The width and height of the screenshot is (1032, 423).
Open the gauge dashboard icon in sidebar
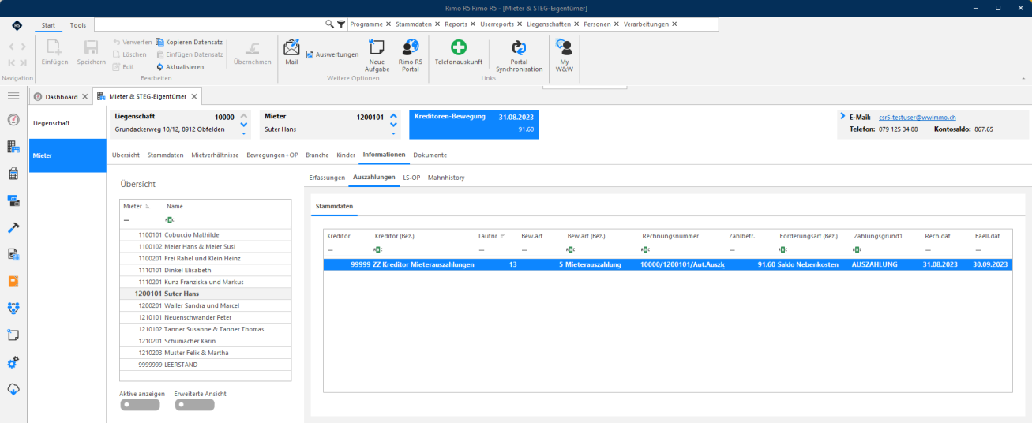click(x=13, y=120)
